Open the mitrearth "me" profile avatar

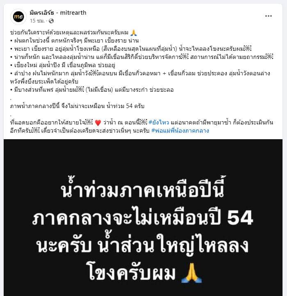(18, 17)
